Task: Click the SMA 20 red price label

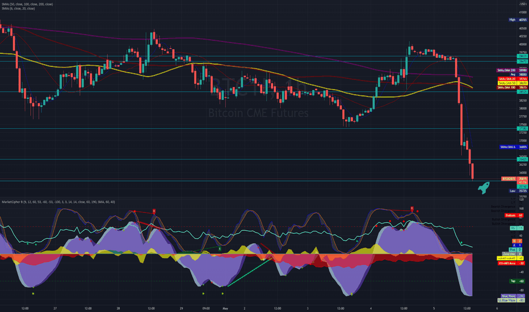Action: point(512,79)
